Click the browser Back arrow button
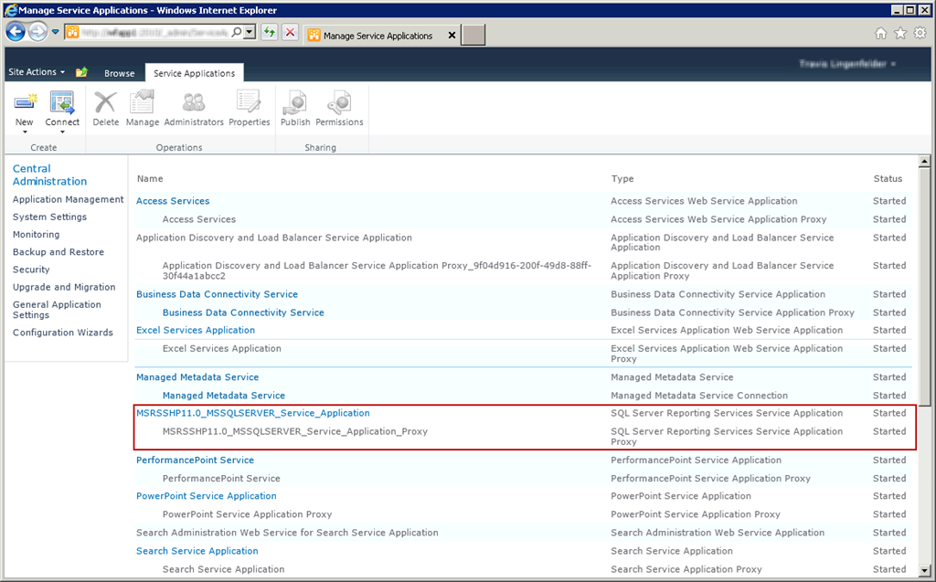936x582 pixels. (16, 32)
